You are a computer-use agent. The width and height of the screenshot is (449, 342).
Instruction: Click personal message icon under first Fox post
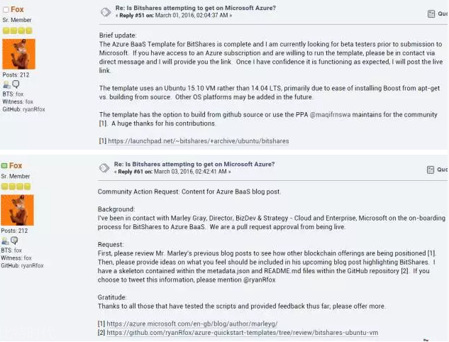coord(16,84)
